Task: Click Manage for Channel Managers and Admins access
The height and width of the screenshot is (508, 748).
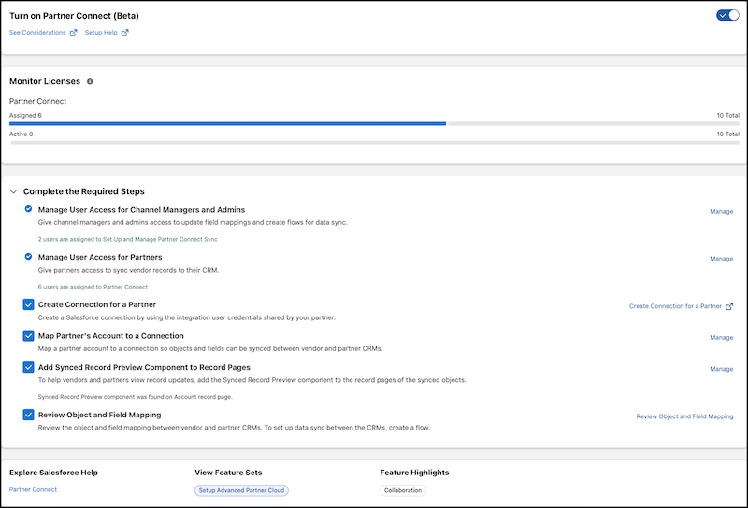Action: pos(721,211)
